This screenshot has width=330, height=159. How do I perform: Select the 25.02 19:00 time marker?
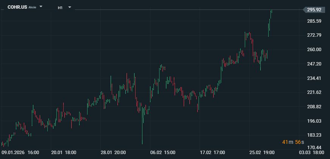tap(261, 153)
